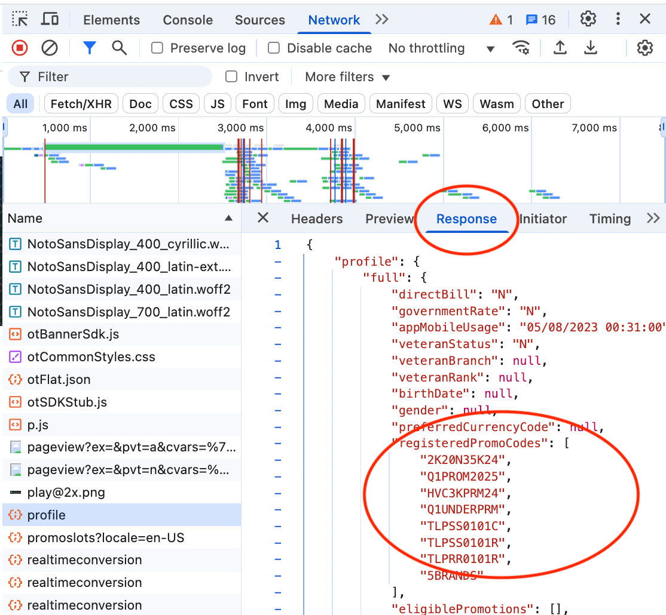Filter requests by CSS type

tap(181, 104)
